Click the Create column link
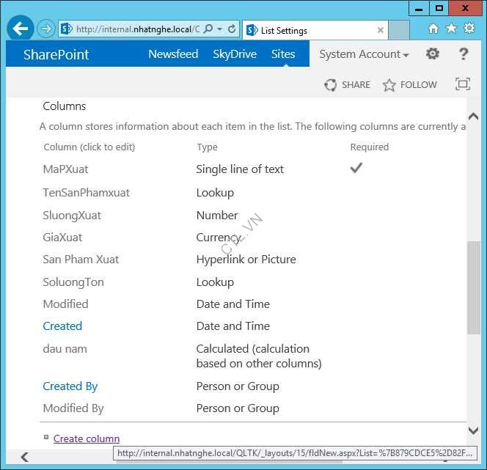Image resolution: width=487 pixels, height=470 pixels. tap(87, 438)
